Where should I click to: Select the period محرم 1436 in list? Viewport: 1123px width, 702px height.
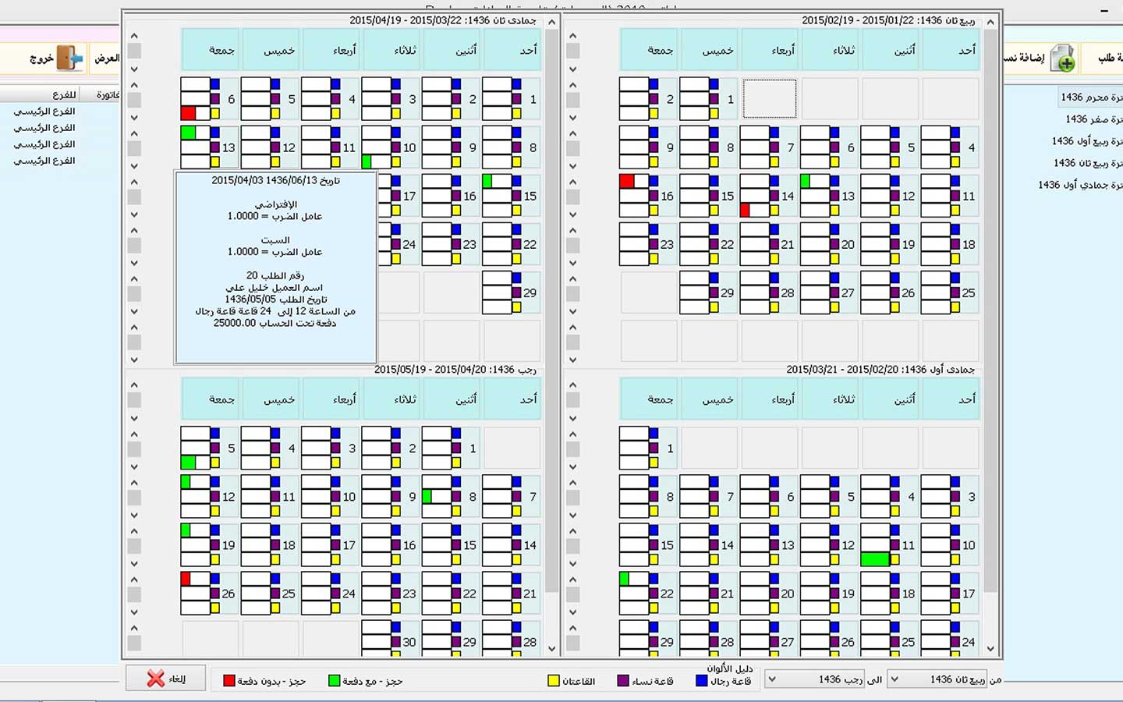(1090, 97)
